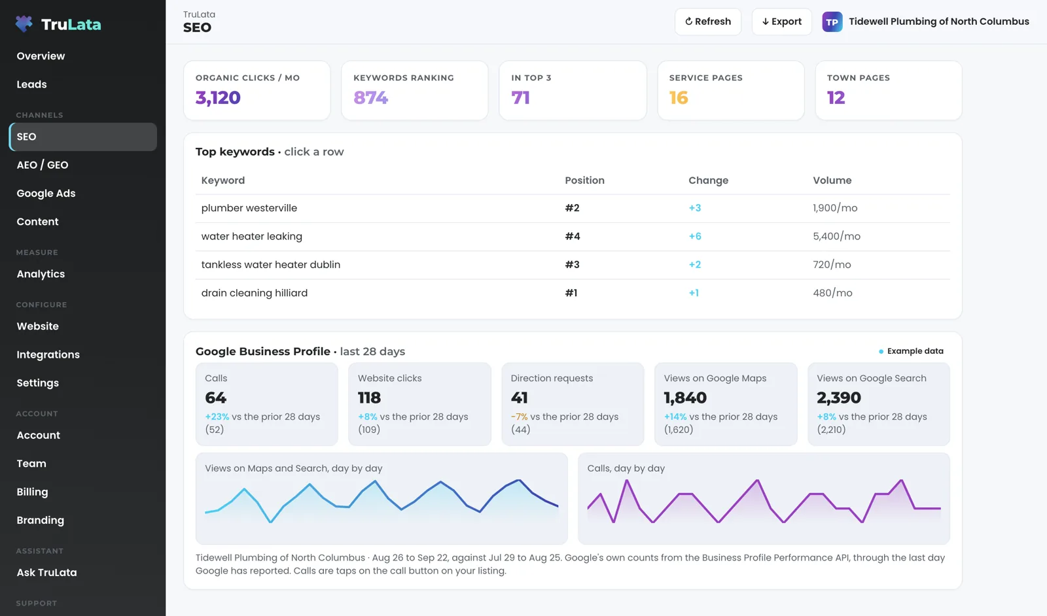
Task: Click the Calls, day by day chart
Action: 764,498
